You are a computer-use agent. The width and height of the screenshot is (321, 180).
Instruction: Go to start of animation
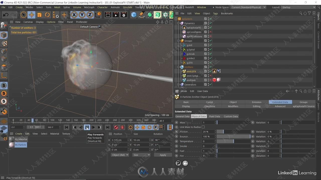pyautogui.click(x=66, y=127)
